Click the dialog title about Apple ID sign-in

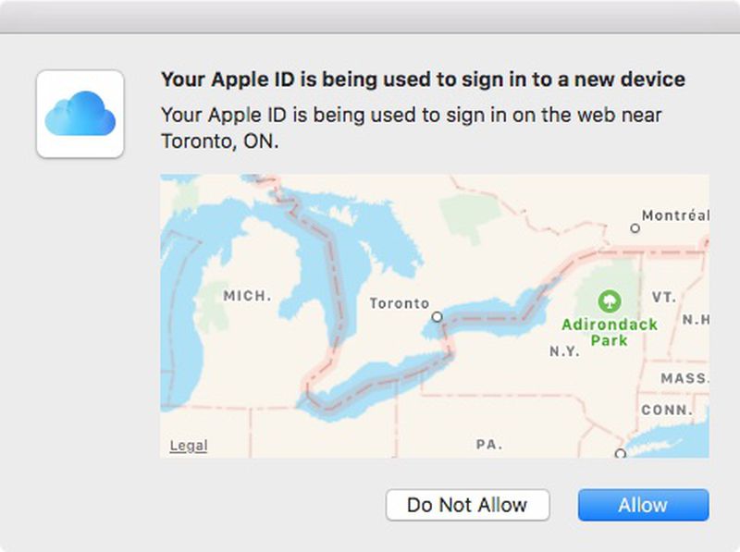pos(422,80)
